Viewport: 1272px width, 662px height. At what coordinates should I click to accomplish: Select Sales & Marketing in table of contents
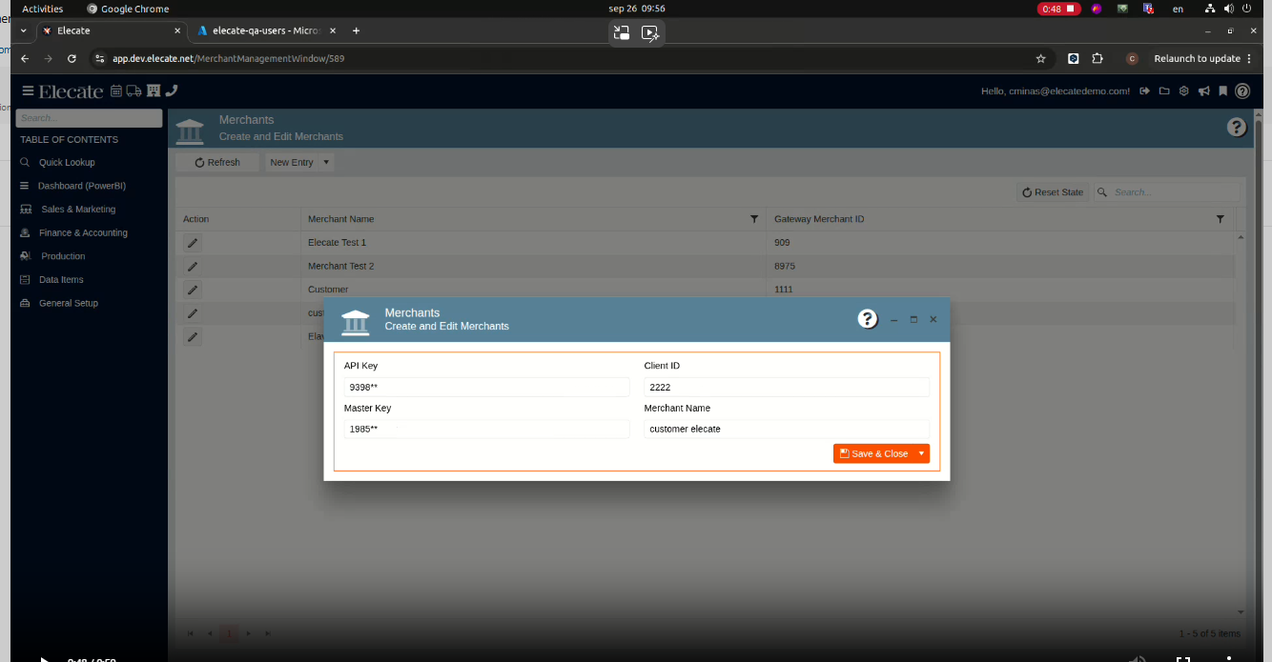(77, 210)
